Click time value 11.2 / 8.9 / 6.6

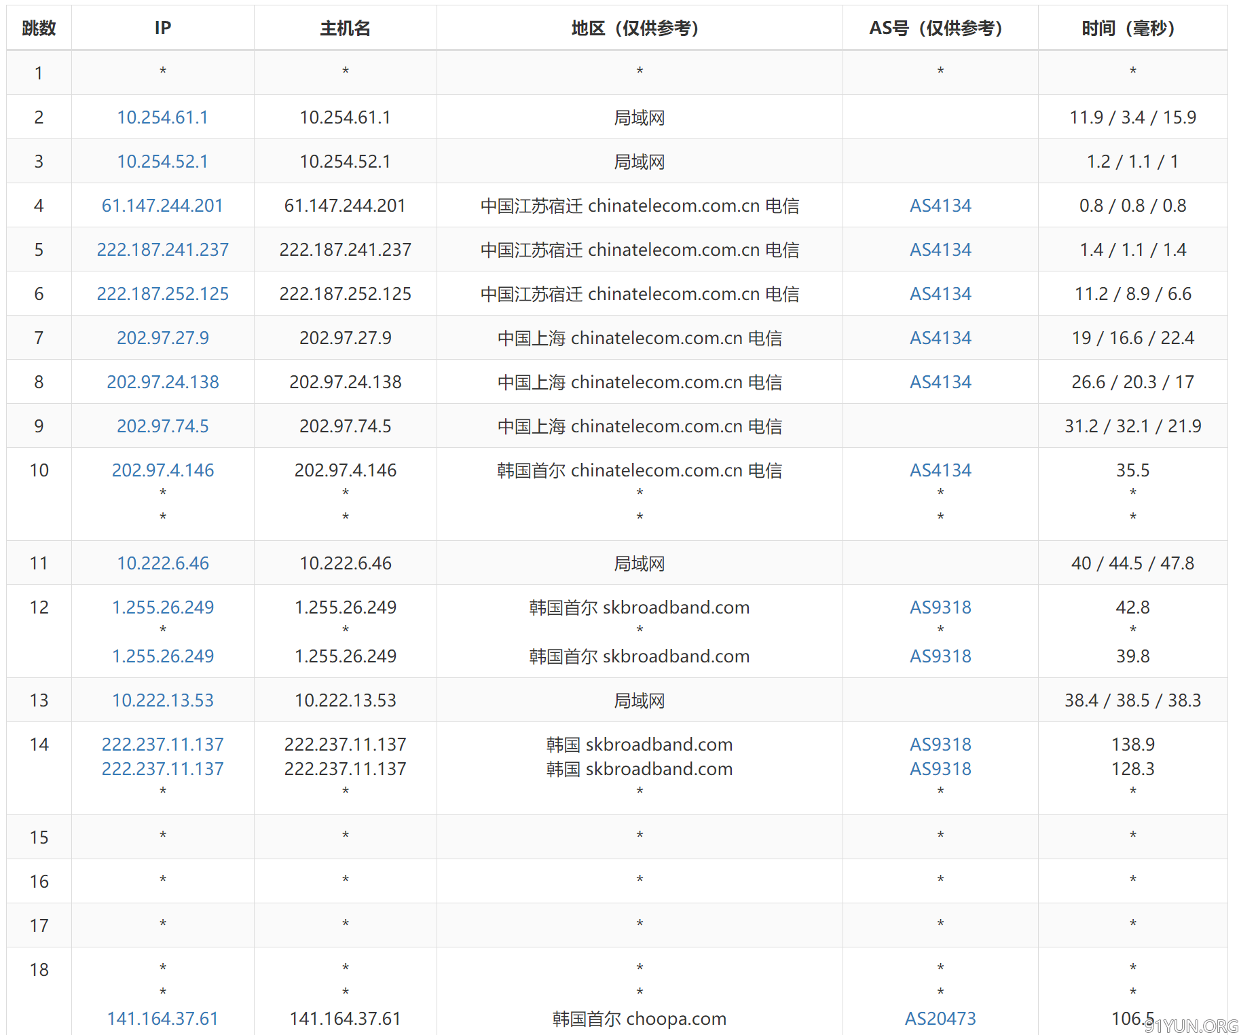point(1132,294)
